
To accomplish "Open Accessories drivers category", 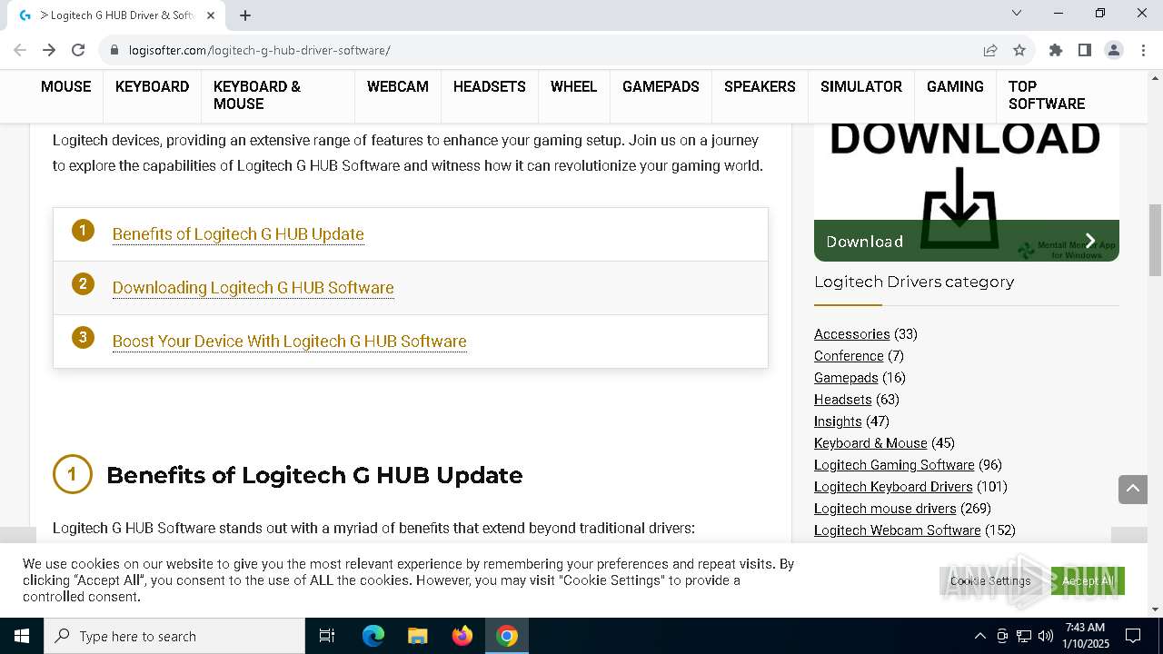I will click(x=851, y=334).
